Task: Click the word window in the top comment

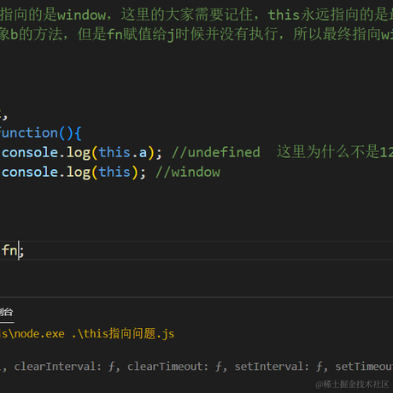Action: pos(82,15)
